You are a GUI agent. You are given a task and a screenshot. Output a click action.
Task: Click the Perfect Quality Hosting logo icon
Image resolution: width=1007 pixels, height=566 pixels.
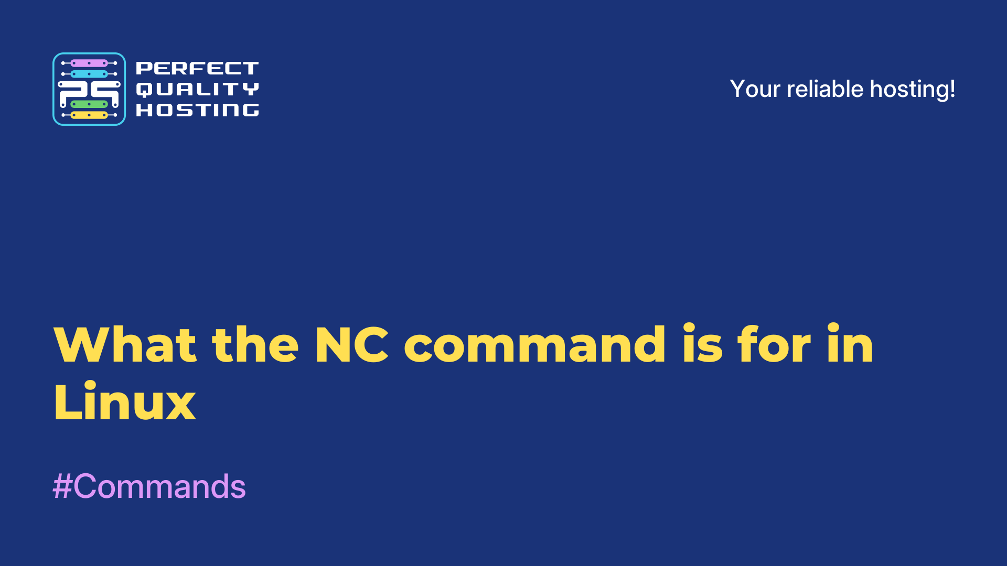tap(89, 88)
